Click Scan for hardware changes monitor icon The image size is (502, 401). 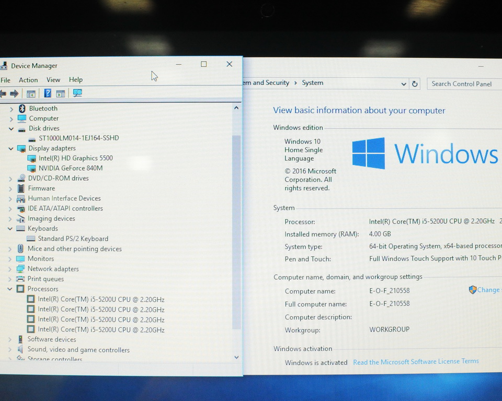(x=77, y=93)
